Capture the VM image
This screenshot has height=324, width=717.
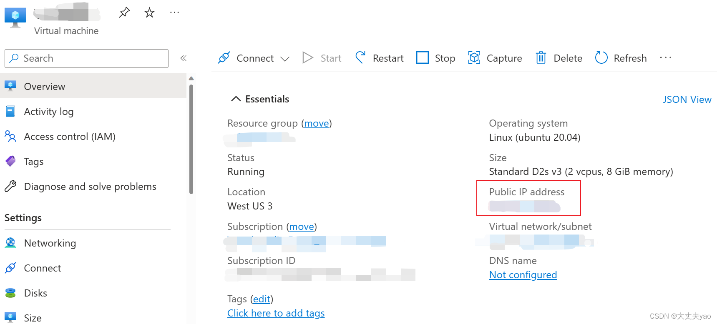495,58
